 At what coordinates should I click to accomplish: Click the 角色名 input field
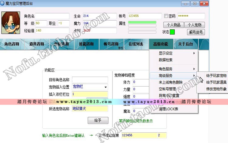pyautogui.click(x=52, y=16)
